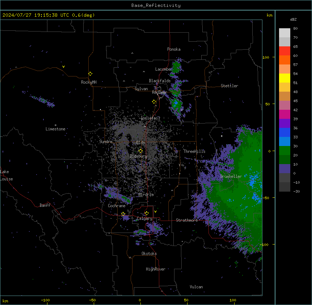Click the bright green legend swatch between 30 and 20

click(x=284, y=151)
